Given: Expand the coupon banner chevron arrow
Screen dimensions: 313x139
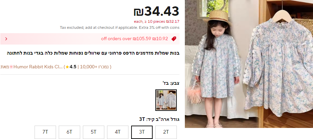Looking at the screenshot, I should pyautogui.click(x=6, y=39).
